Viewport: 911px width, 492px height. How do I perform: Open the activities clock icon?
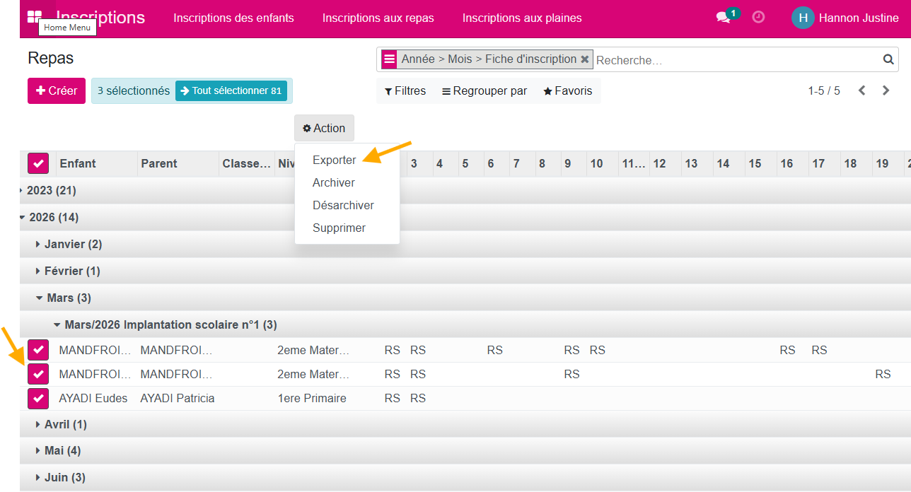click(758, 17)
